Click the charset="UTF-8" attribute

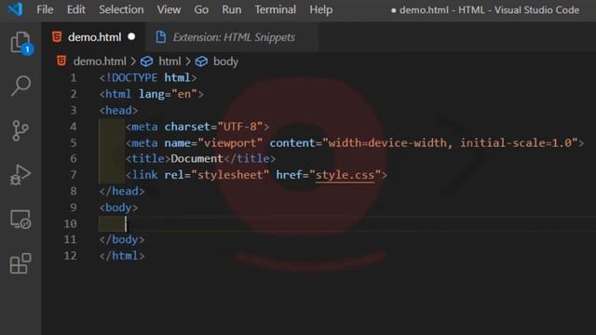pos(213,127)
